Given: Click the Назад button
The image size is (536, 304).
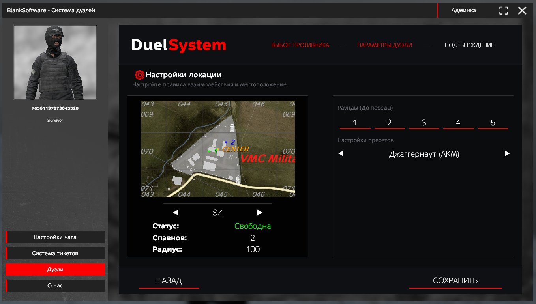Looking at the screenshot, I should [169, 281].
